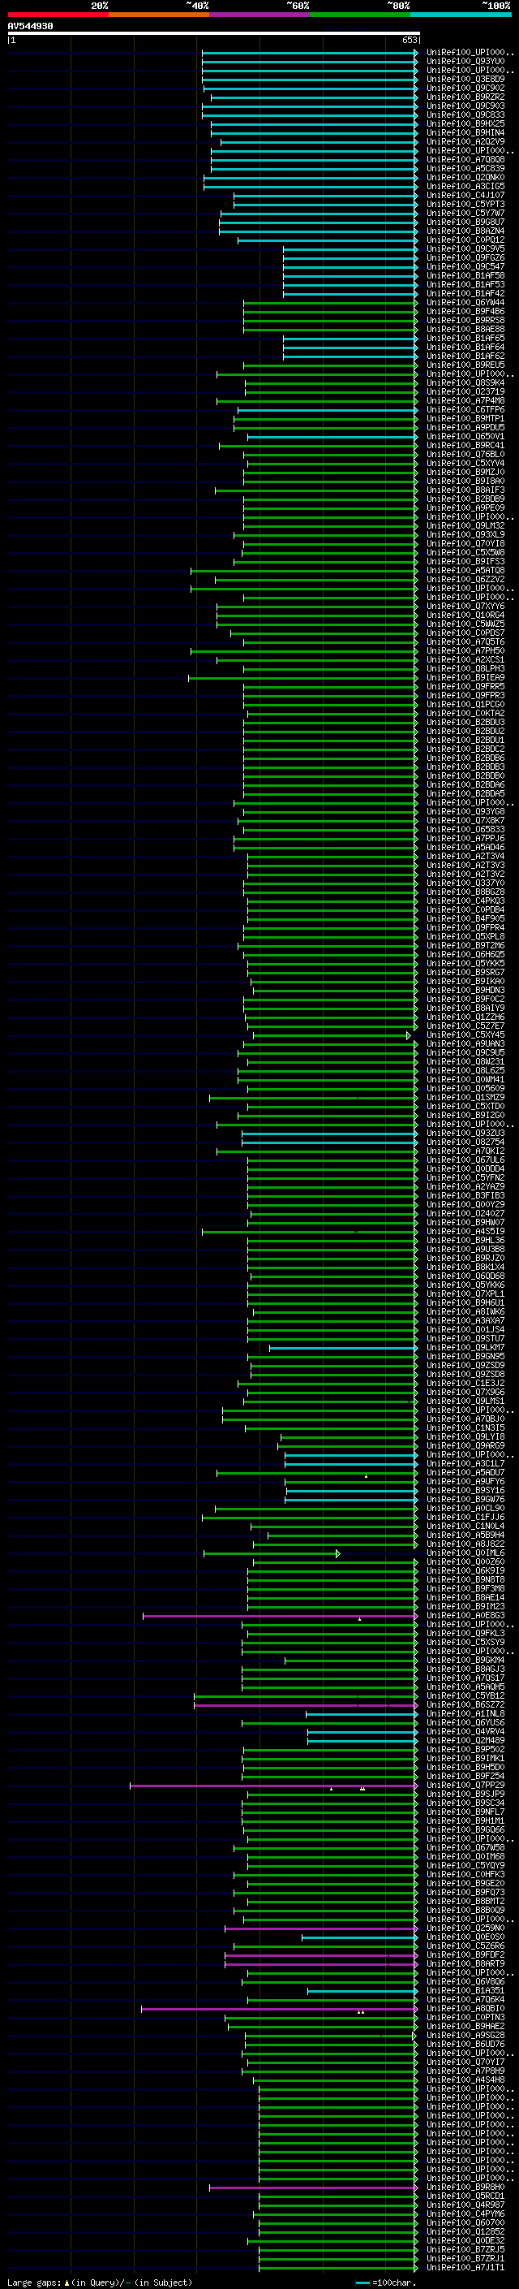Click the UniRef100_B9HX25 label

click(x=465, y=123)
